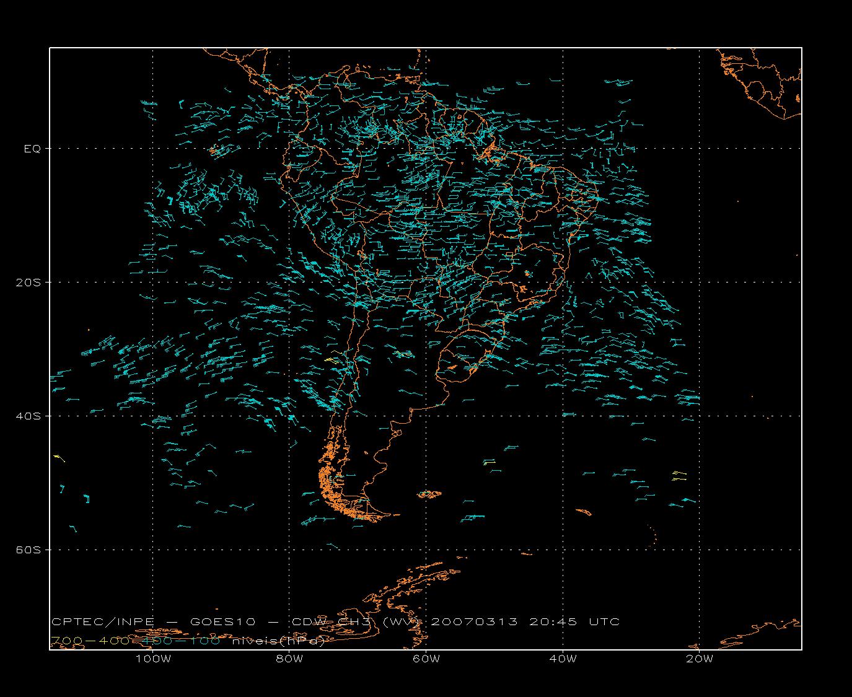
Task: Click the 60S latitude label
Action: tap(28, 550)
